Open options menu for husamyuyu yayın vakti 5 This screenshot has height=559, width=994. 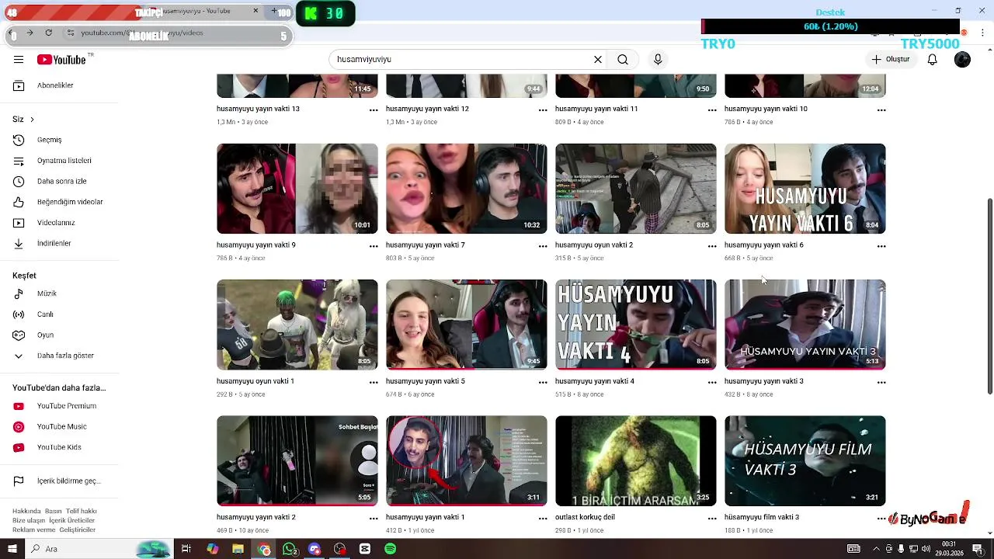click(x=543, y=383)
